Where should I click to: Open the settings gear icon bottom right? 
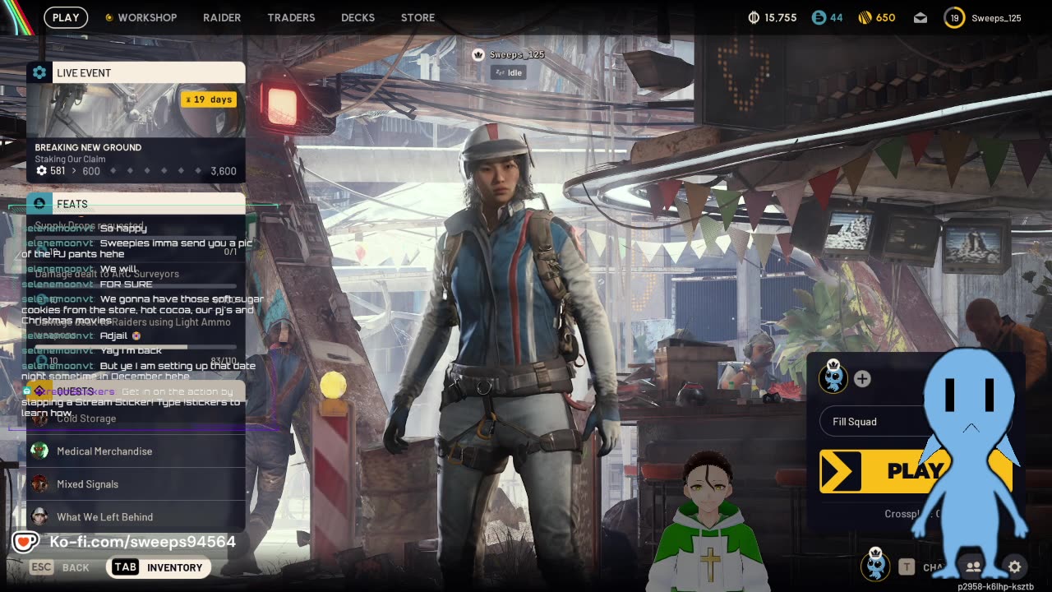(1014, 567)
